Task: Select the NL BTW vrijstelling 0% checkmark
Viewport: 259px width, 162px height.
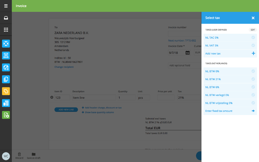Action: coord(253,103)
